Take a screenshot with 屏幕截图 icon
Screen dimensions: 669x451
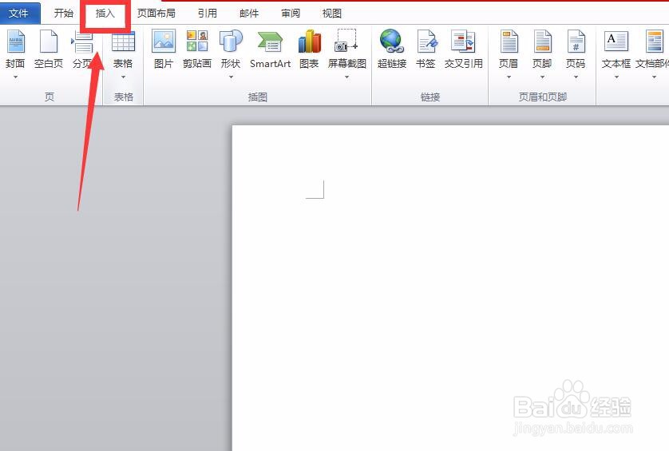click(x=346, y=41)
